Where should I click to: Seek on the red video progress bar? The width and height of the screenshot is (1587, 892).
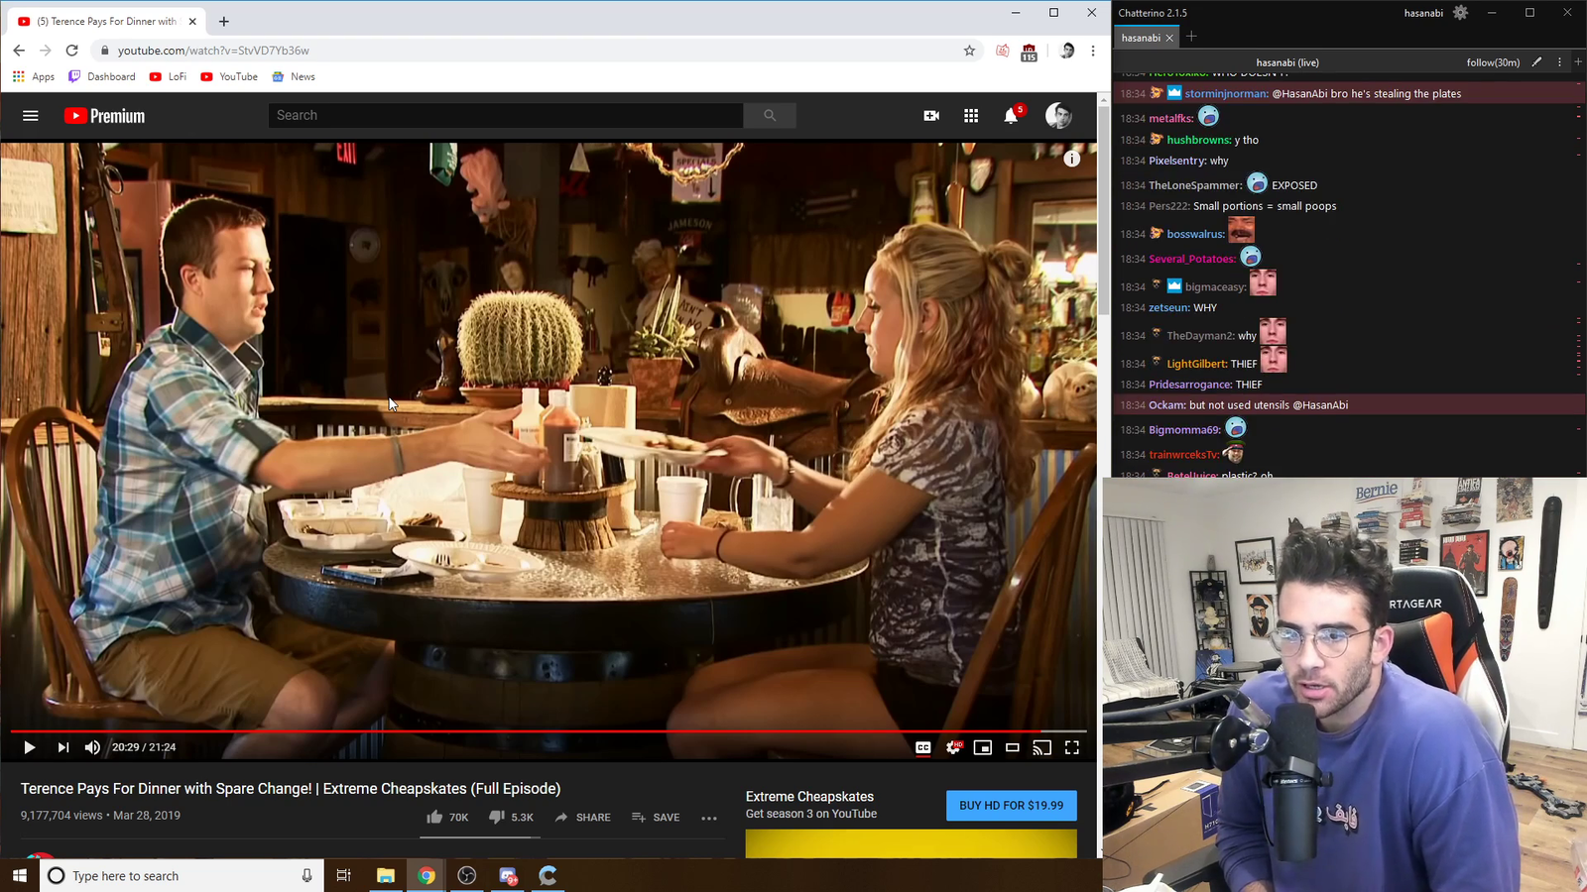click(549, 731)
